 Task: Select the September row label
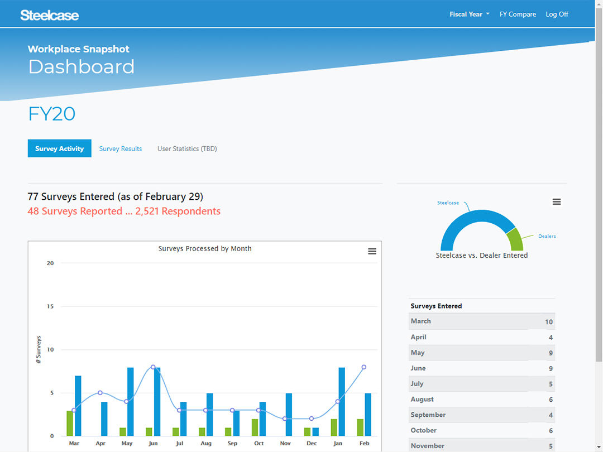[x=428, y=415]
